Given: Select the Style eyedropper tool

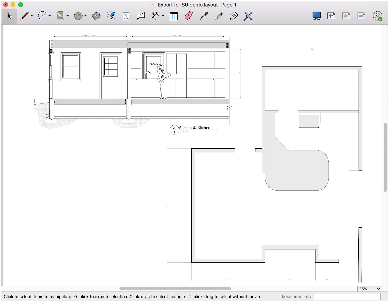Looking at the screenshot, I should [204, 16].
